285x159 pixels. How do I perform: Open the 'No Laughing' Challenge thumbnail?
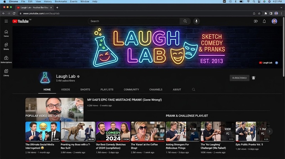pos(218,132)
